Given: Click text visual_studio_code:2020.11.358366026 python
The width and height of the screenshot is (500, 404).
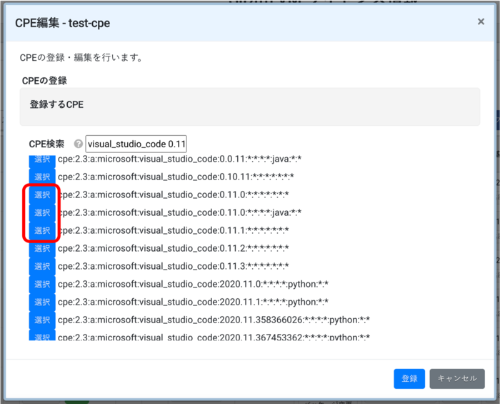Looking at the screenshot, I should tap(214, 320).
